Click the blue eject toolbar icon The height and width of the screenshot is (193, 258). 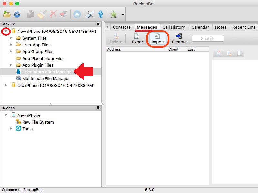77,14
